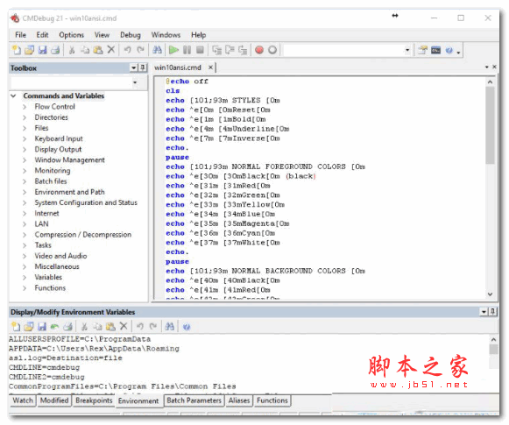The image size is (509, 425).
Task: Expand the Directories tree node
Action: pyautogui.click(x=25, y=117)
